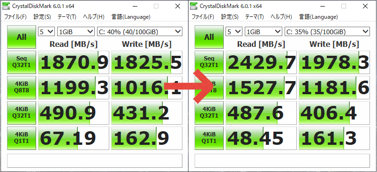
Task: Close the right CrystalDiskMark window
Action: click(x=365, y=6)
